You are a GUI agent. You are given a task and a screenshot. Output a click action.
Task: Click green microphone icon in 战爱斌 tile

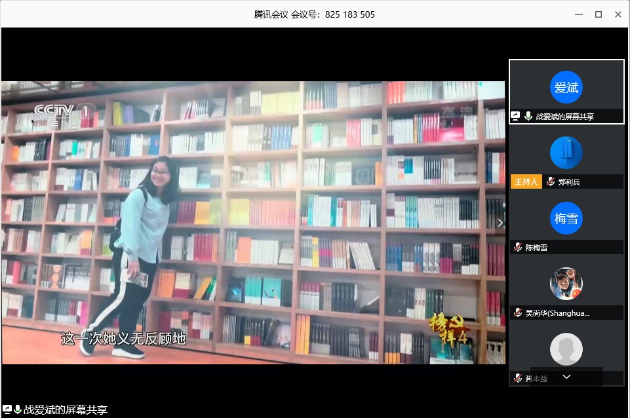pos(528,117)
